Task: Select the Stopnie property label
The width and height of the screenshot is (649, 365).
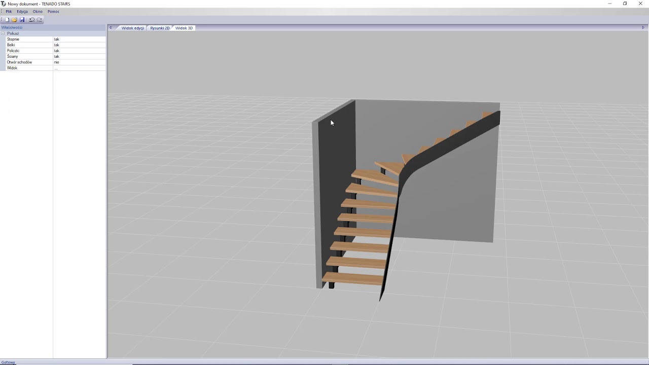Action: 13,39
